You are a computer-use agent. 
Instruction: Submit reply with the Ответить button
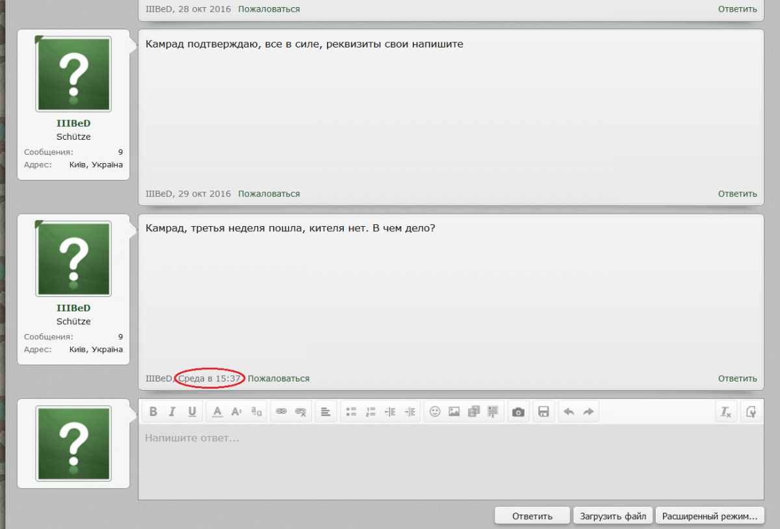click(532, 516)
